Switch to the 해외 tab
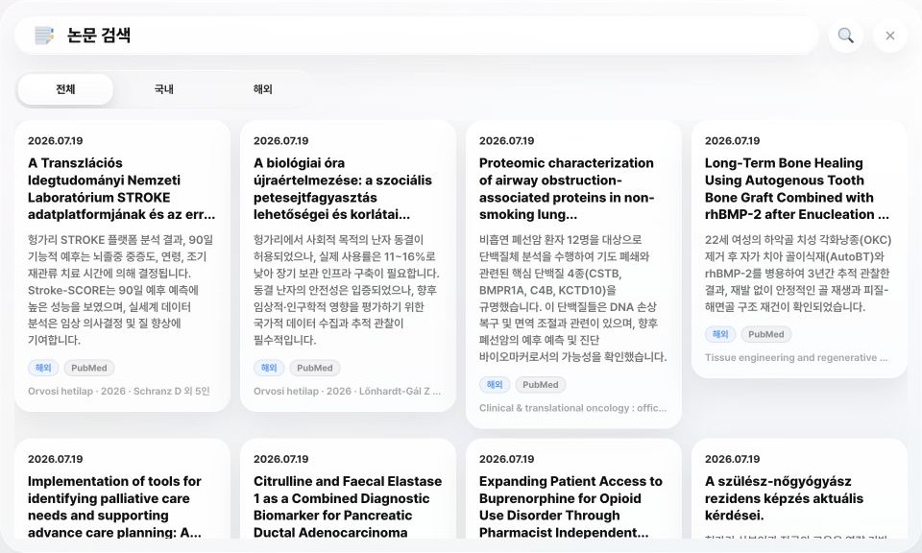This screenshot has width=922, height=553. [x=262, y=89]
